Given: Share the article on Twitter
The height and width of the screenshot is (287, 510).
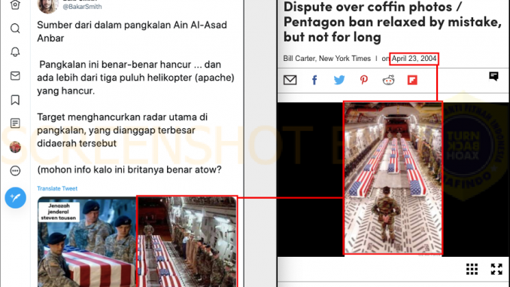Looking at the screenshot, I should 339,80.
